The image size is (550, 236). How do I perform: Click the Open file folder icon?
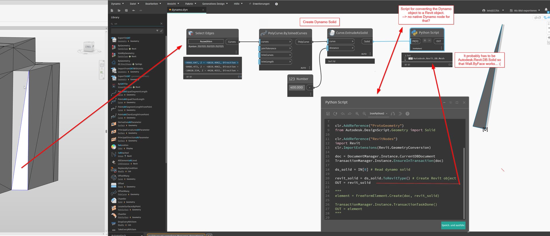tap(119, 11)
